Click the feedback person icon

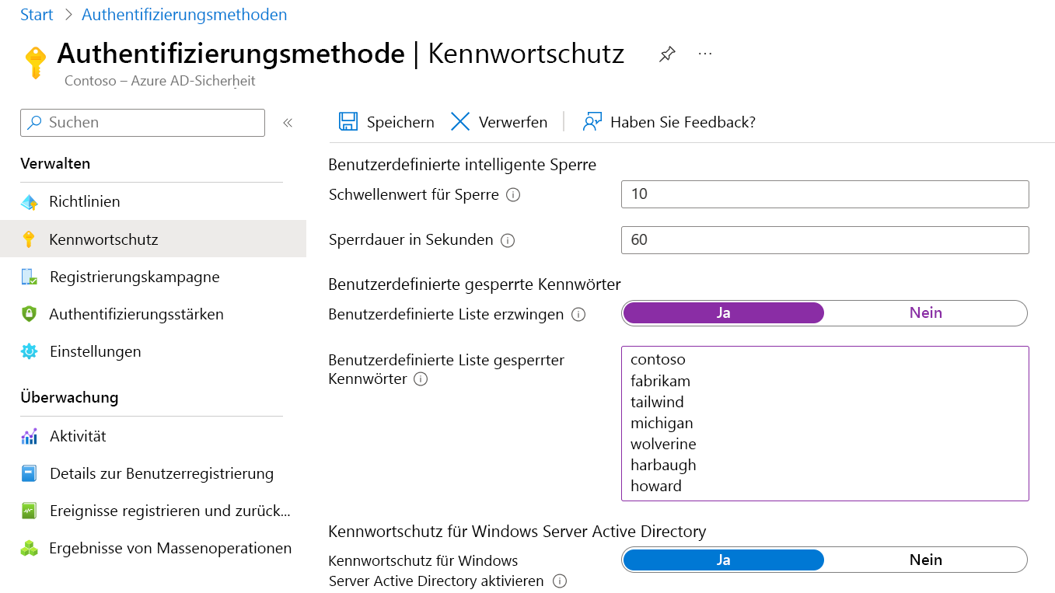click(592, 122)
